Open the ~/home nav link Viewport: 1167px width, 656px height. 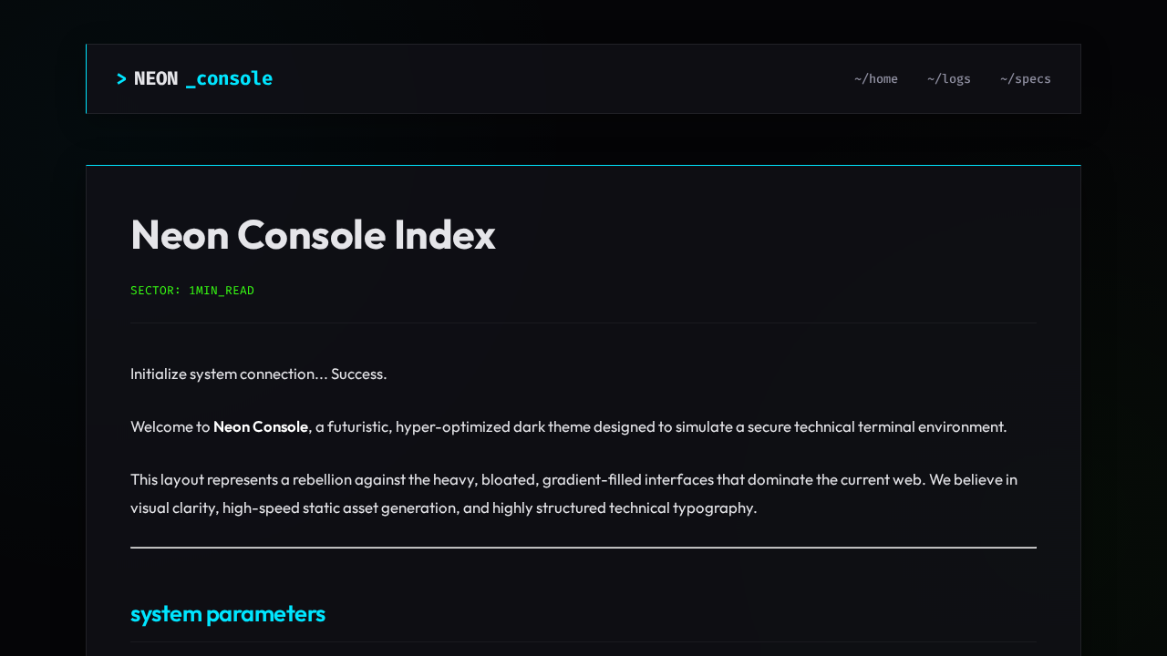876,78
